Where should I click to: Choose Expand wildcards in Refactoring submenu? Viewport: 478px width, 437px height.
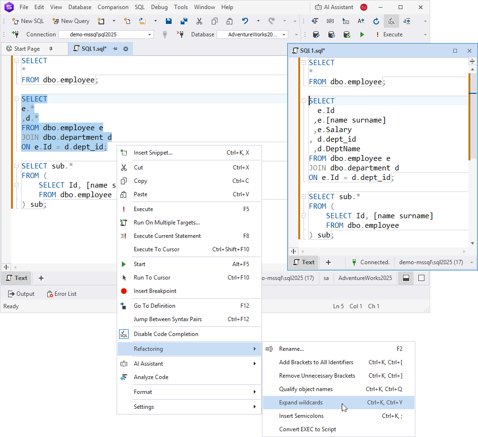(338, 403)
